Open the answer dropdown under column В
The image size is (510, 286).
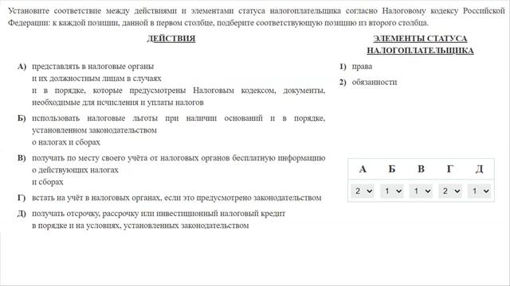tap(421, 191)
